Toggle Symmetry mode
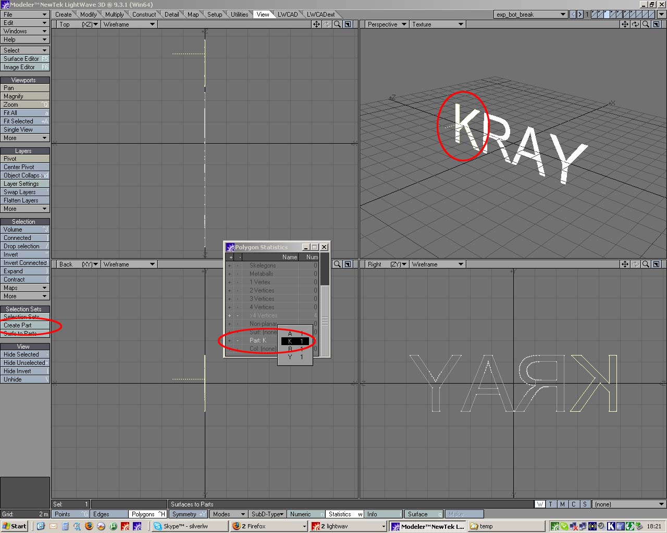This screenshot has height=533, width=667. (188, 514)
